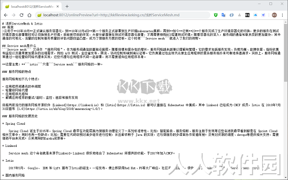Viewport: 288px width, 180px height.
Task: Click the scrollbar up arrow
Action: tap(286, 22)
